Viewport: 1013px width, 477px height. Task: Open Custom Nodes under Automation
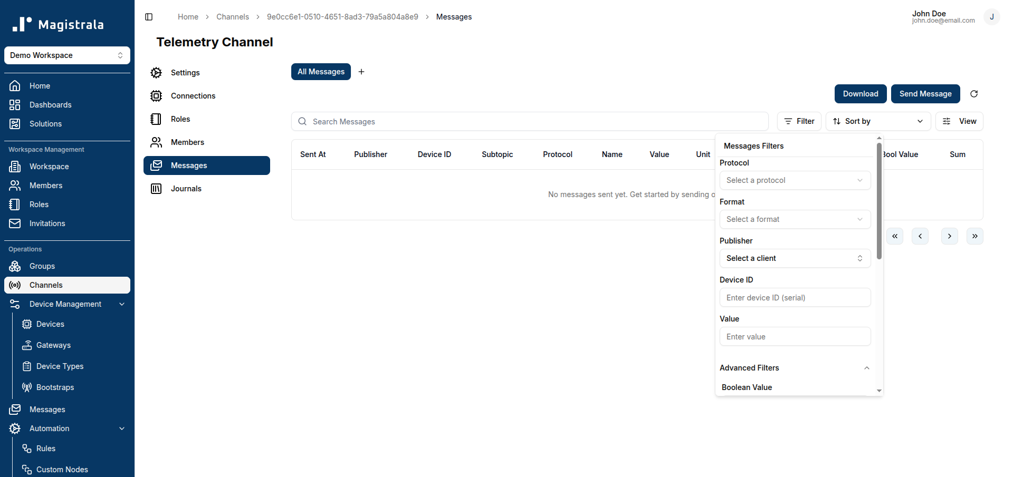73,470
